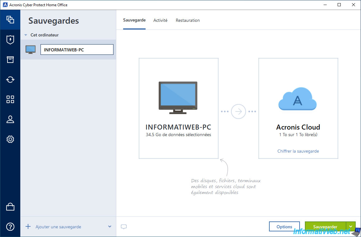Select the INFORMATIWEB-PC backup source panel
This screenshot has height=237, width=361.
pyautogui.click(x=178, y=108)
